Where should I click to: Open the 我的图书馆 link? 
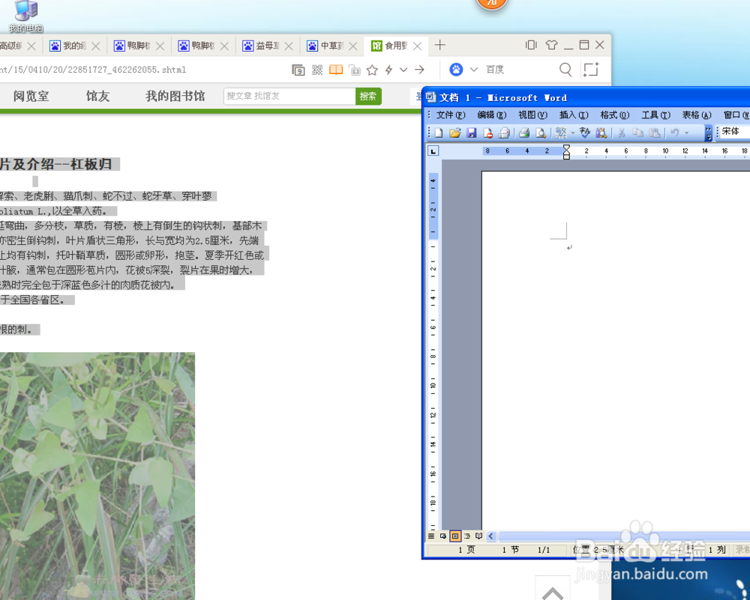174,96
